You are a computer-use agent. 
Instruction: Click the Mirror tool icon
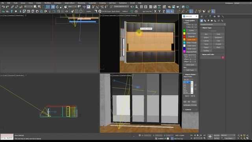pyautogui.click(x=132, y=7)
